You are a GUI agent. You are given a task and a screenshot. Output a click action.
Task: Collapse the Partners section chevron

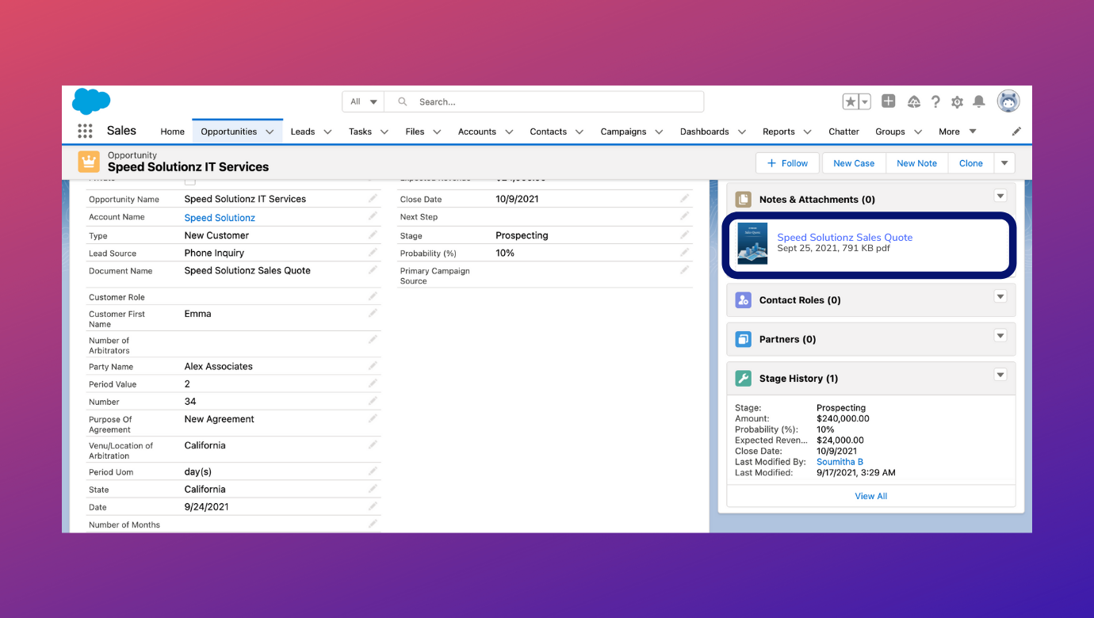(x=1000, y=336)
